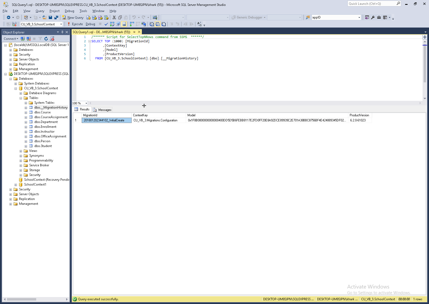Select the 201801202344102_InitialCreate cell
This screenshot has height=304, width=429.
(x=106, y=120)
